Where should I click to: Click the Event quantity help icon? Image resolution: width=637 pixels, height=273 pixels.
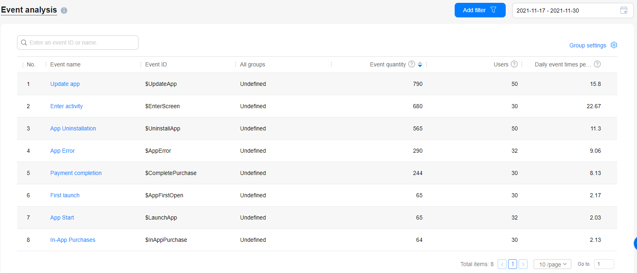pyautogui.click(x=412, y=64)
